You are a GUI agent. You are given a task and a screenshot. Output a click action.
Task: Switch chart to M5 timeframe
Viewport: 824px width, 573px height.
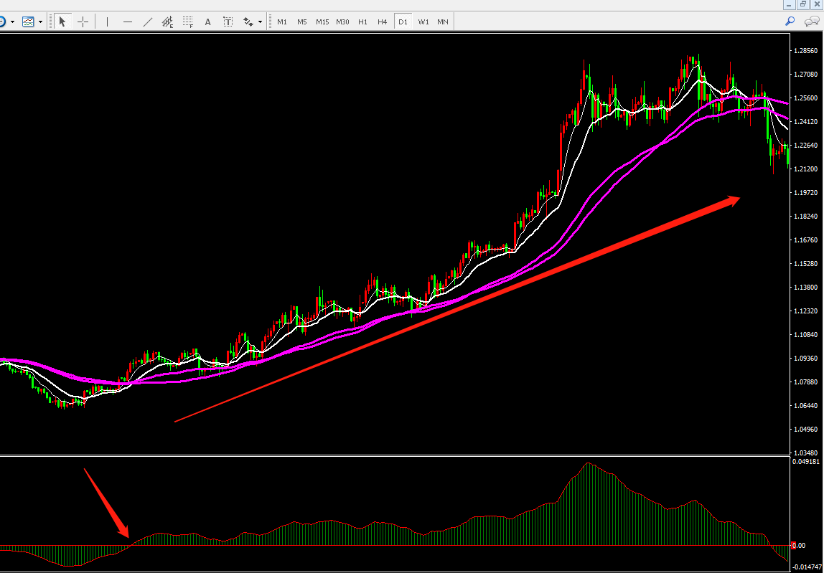301,22
